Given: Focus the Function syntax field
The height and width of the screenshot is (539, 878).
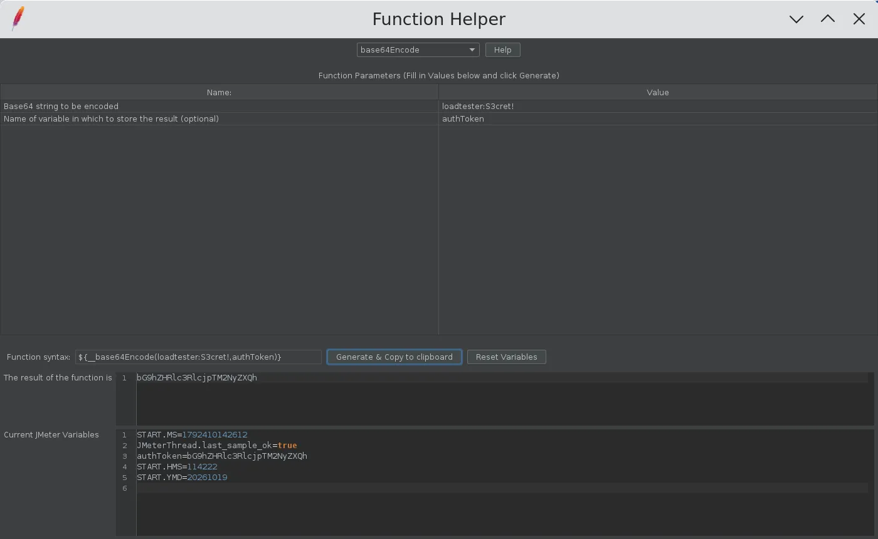Looking at the screenshot, I should (198, 357).
